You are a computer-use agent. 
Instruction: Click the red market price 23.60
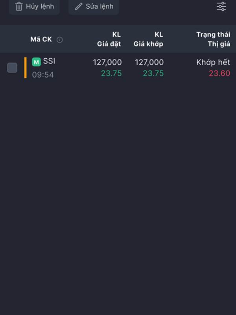click(x=219, y=73)
